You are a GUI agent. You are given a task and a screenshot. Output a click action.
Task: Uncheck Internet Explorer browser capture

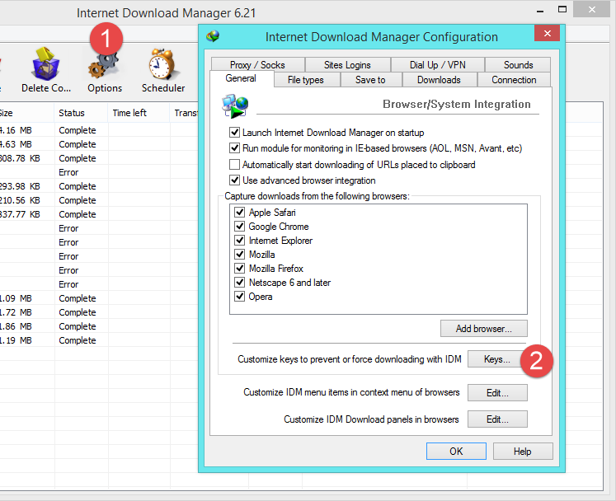[x=240, y=241]
